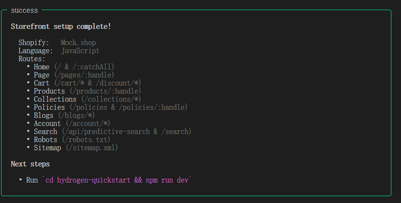Select the Page route text '/pages/:handle'
Screen dimensions: 401x203
(x=84, y=75)
